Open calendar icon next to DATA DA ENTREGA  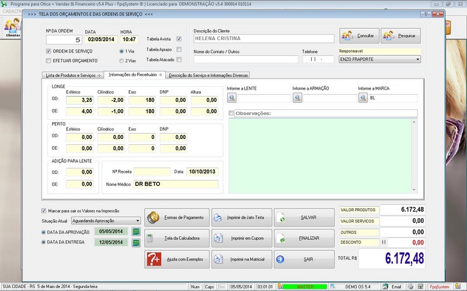[x=137, y=242]
